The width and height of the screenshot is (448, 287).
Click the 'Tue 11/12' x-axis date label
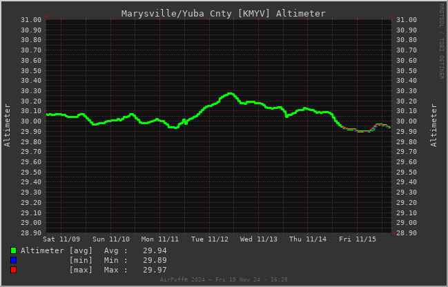[210, 239]
